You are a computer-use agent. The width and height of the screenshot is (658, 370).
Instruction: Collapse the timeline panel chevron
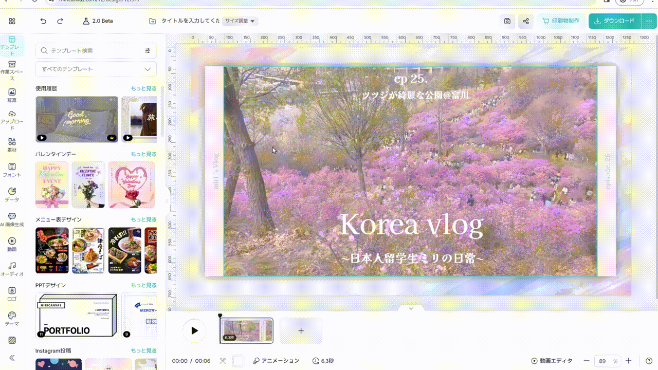411,308
